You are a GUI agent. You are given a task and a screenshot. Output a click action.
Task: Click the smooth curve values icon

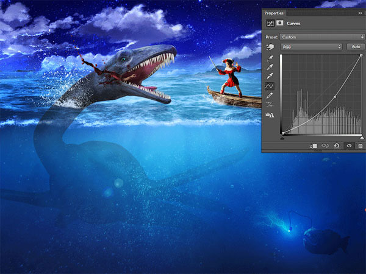coord(270,104)
